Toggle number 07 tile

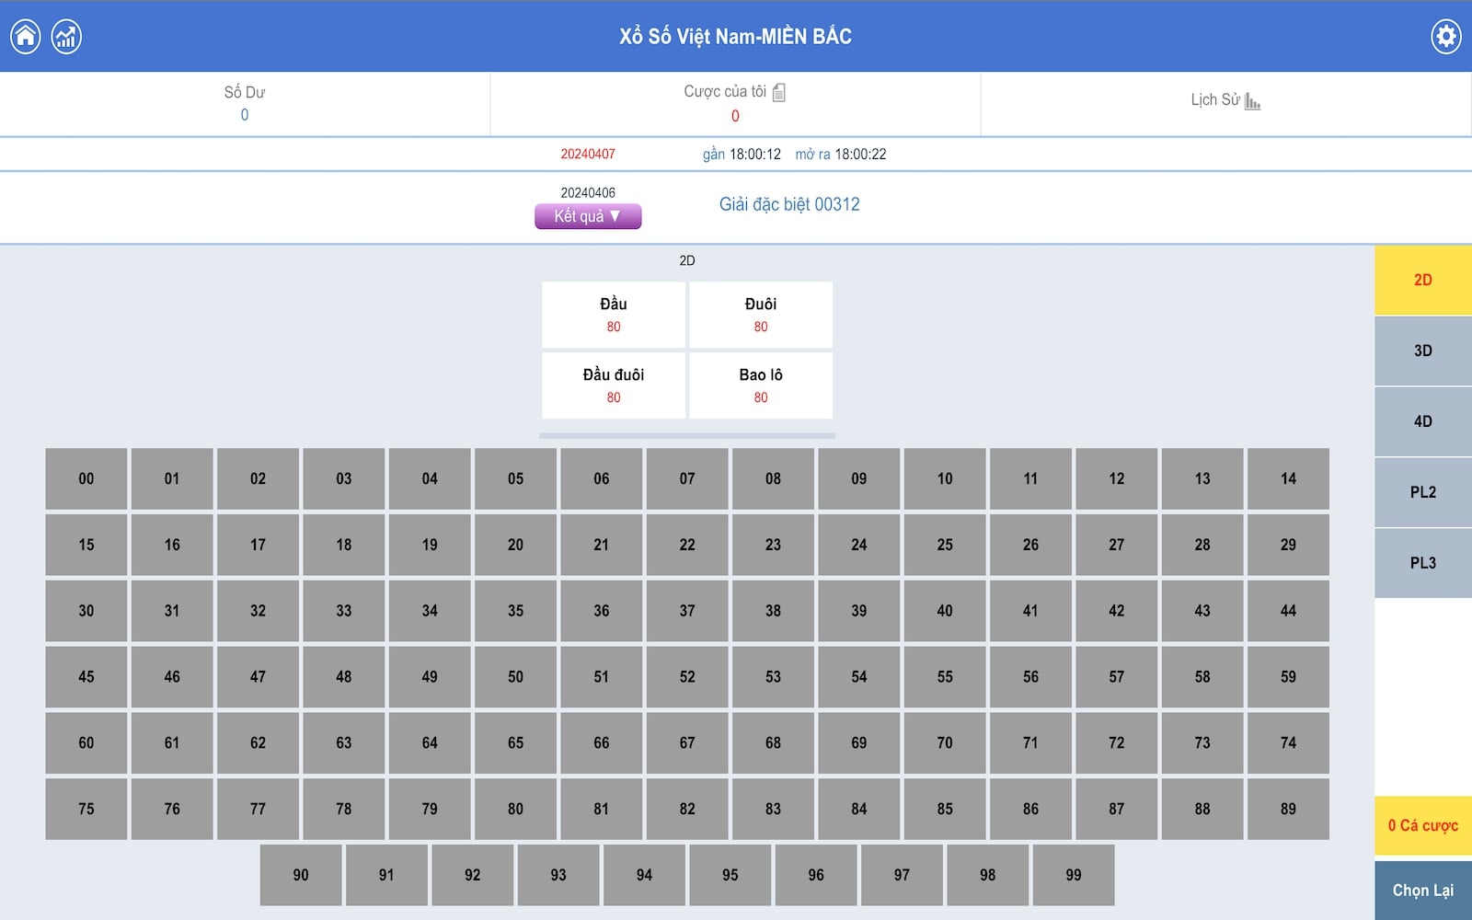tap(687, 478)
